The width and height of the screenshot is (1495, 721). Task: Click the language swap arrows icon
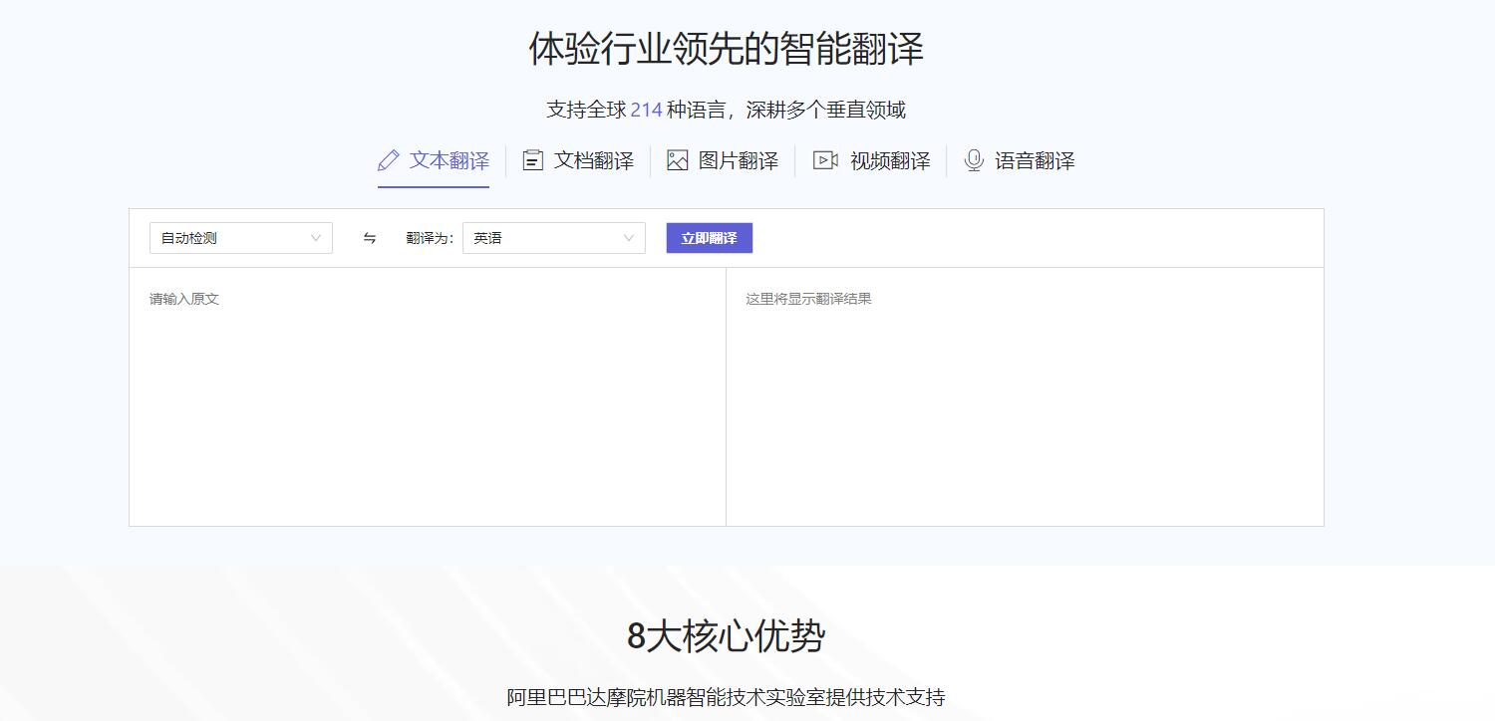pos(370,237)
